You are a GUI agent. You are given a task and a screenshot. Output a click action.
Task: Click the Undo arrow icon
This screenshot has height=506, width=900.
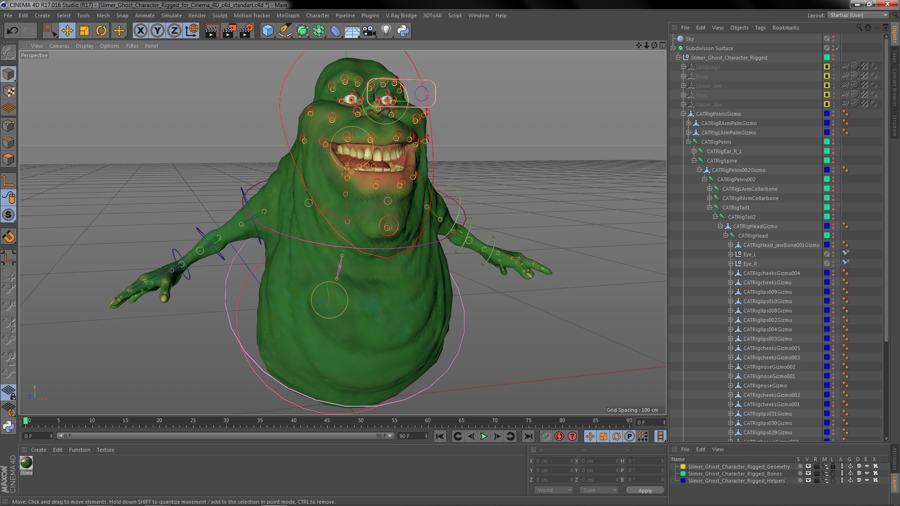click(12, 31)
